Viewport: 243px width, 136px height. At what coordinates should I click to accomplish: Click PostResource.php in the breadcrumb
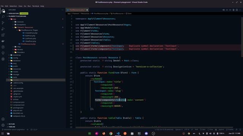(101, 14)
